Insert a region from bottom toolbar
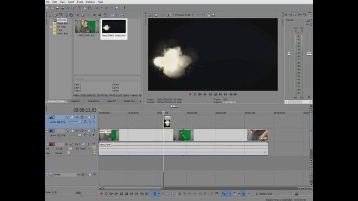 (x=216, y=194)
